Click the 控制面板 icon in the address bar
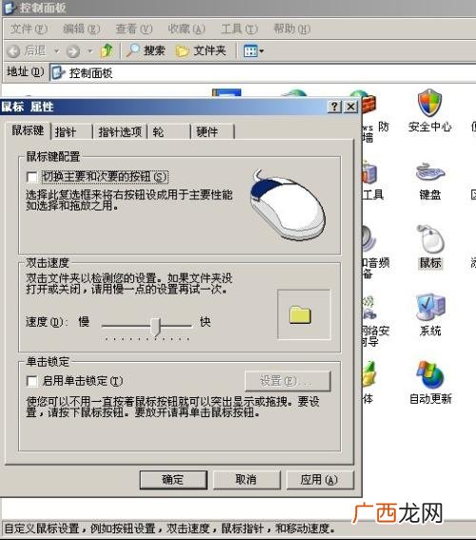This screenshot has height=540, width=476. [58, 72]
